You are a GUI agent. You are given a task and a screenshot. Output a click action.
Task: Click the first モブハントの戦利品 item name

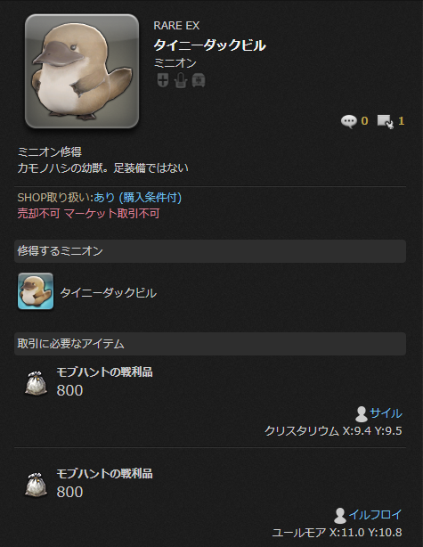pyautogui.click(x=104, y=372)
